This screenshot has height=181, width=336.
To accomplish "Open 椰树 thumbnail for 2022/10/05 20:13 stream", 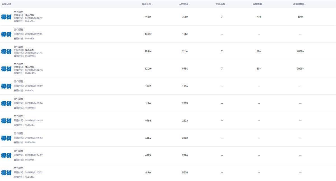I will coord(6,69).
